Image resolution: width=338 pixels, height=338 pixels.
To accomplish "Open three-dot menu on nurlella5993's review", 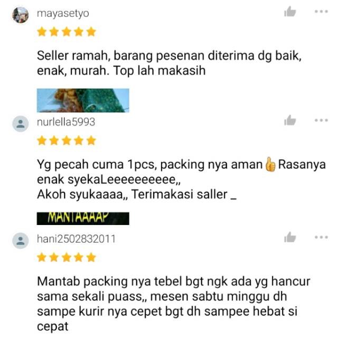I will [x=321, y=120].
